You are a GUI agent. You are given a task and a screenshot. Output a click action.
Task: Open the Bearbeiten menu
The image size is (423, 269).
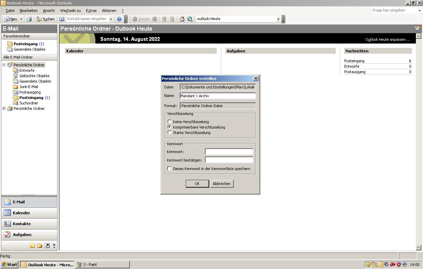(29, 11)
